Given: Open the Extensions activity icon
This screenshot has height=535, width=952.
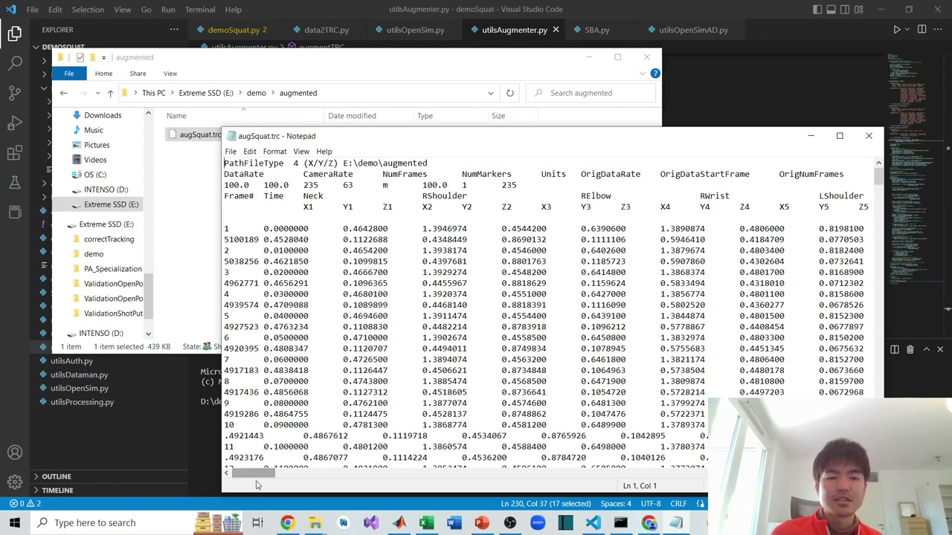Looking at the screenshot, I should click(15, 152).
